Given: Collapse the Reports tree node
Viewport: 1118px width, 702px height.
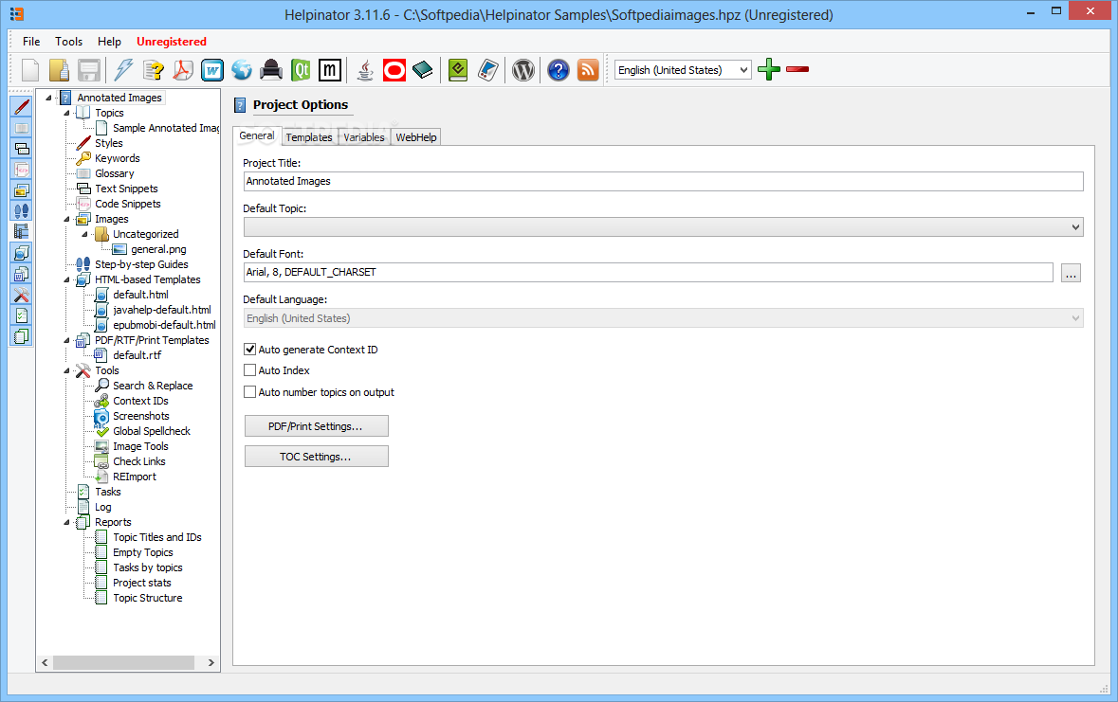Looking at the screenshot, I should tap(66, 522).
